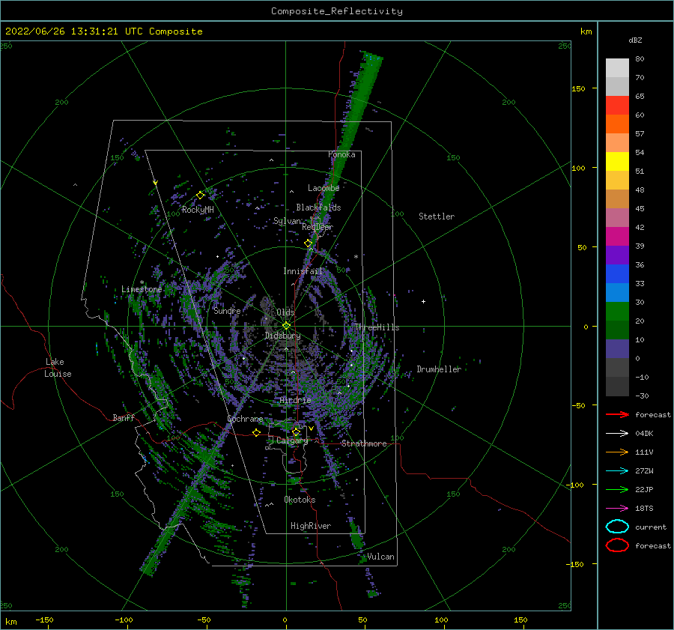Pick the yellow 51–54 dBZ color swatch
Viewport: 674px width, 630px height.
618,162
